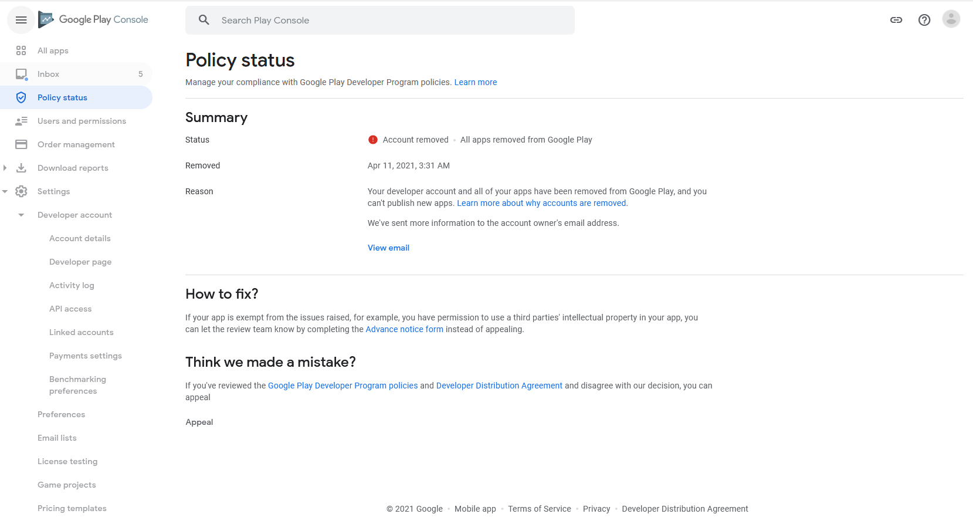Viewport: 973px width, 524px height.
Task: Click the Google Play Console logo
Action: (93, 19)
